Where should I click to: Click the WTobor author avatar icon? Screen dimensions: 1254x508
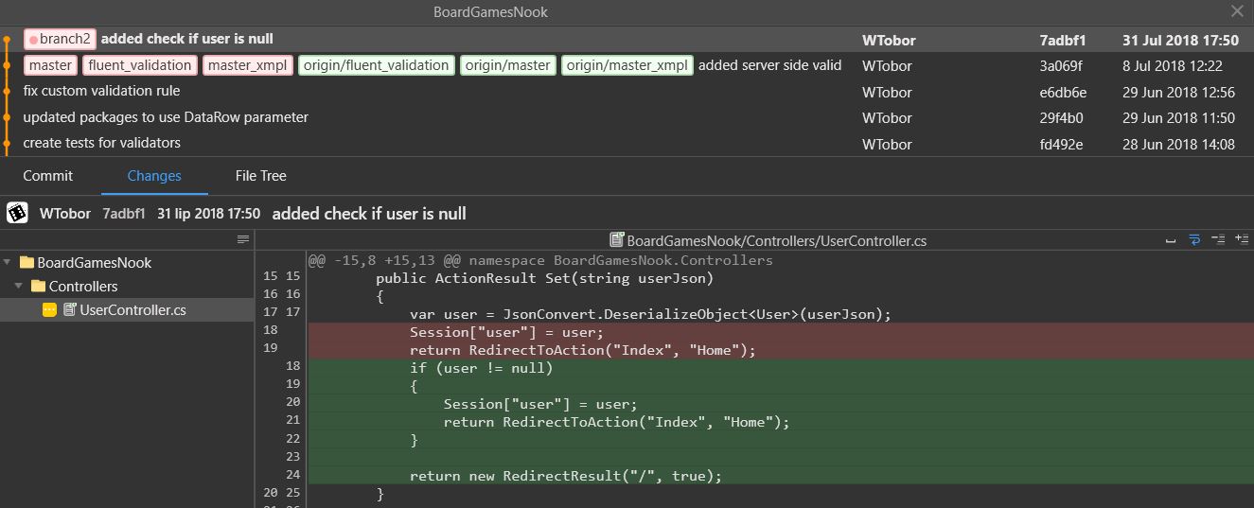tap(17, 213)
